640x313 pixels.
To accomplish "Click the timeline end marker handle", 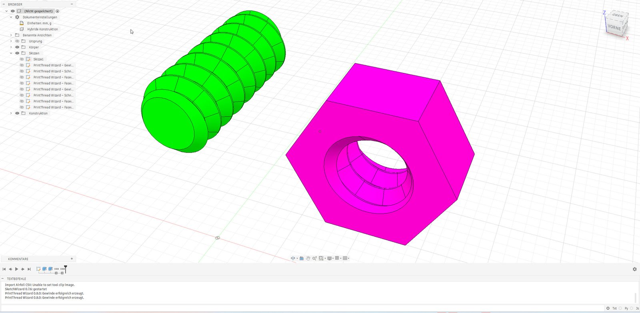I will [65, 269].
